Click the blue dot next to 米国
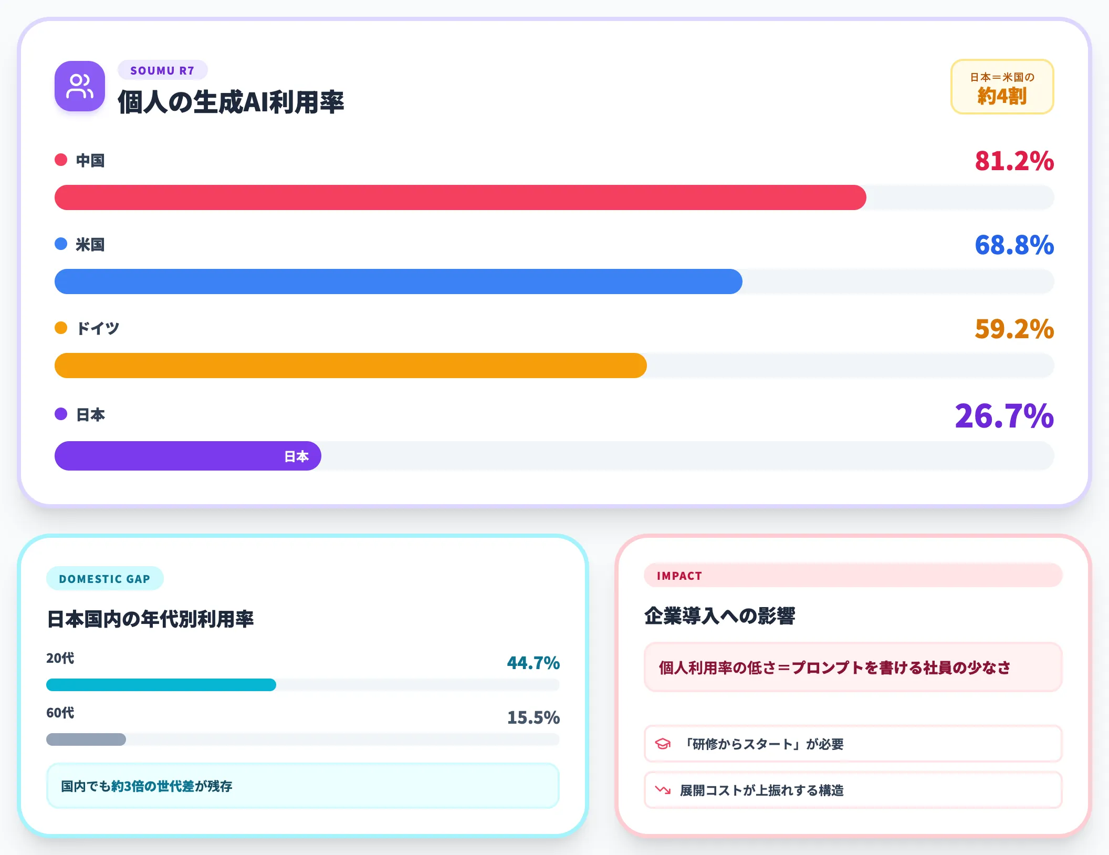 [61, 244]
